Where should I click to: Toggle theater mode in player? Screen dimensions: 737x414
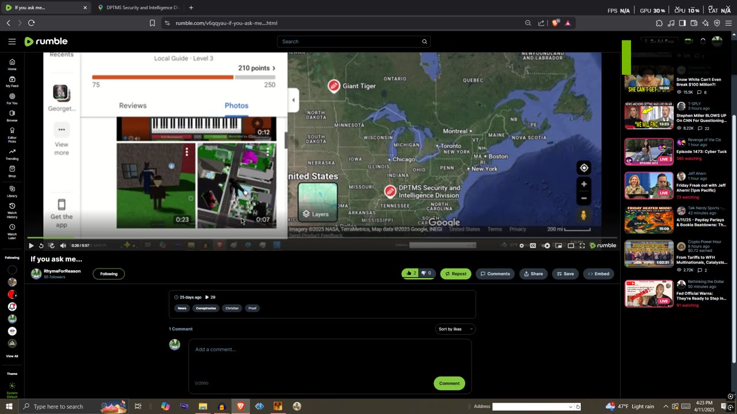tap(571, 246)
